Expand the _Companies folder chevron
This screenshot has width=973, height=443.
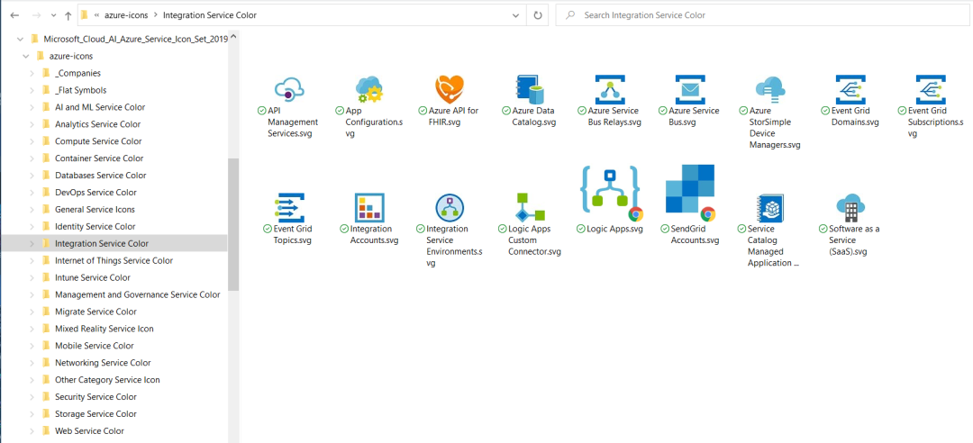click(32, 73)
